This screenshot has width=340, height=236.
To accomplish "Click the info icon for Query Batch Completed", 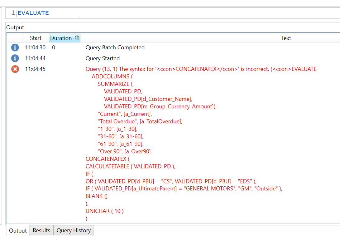I will click(15, 47).
